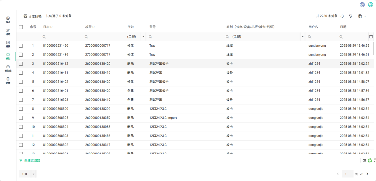Open the calendar picker in the 日期 filter
376x181 pixels.
coord(371,37)
